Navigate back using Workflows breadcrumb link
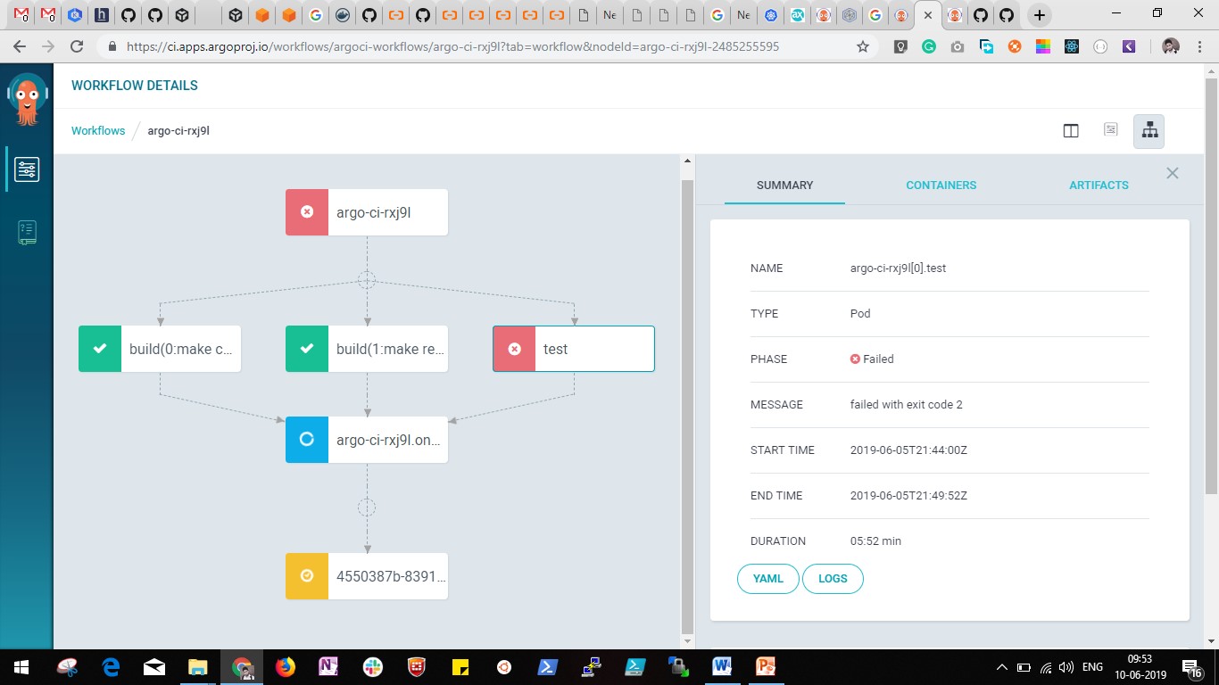This screenshot has height=685, width=1219. pyautogui.click(x=98, y=130)
